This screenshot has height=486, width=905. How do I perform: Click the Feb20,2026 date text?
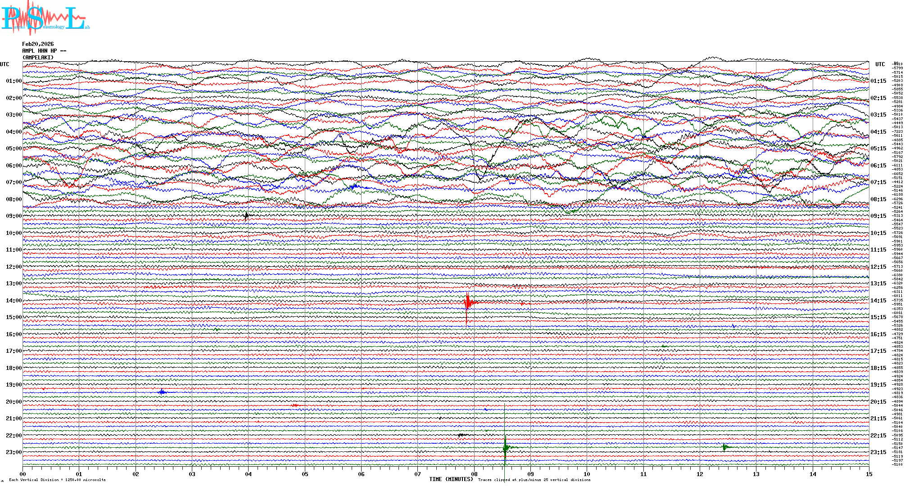point(38,44)
